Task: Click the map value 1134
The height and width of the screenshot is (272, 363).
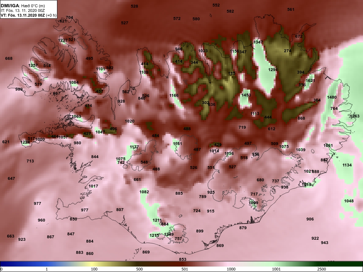Action: (x=347, y=165)
